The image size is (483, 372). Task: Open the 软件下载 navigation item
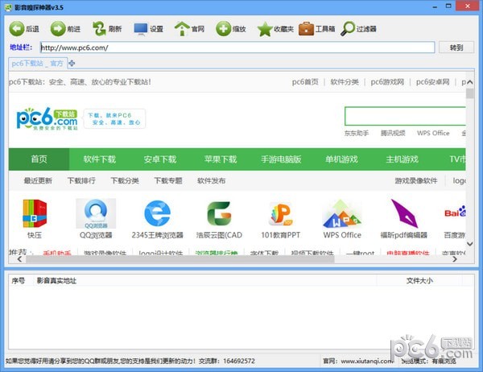tap(100, 159)
